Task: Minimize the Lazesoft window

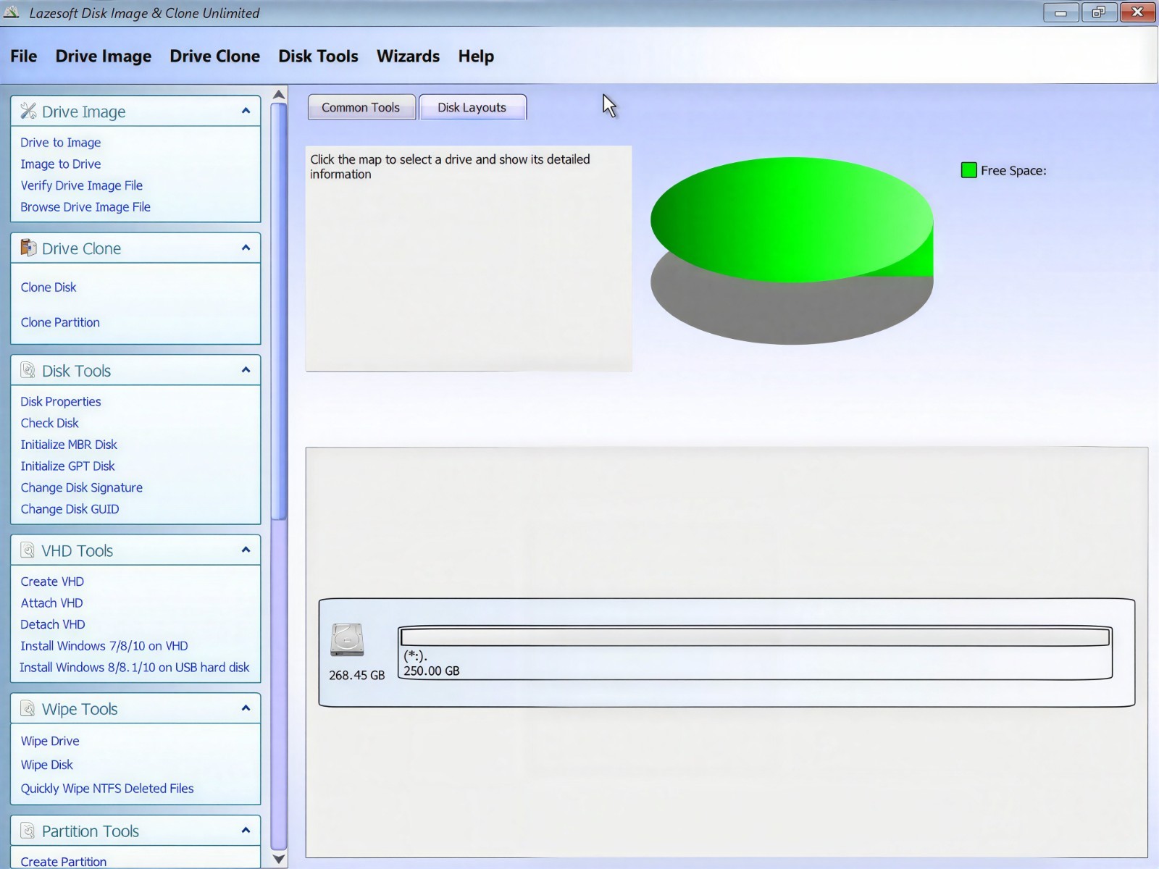Action: (x=1061, y=12)
